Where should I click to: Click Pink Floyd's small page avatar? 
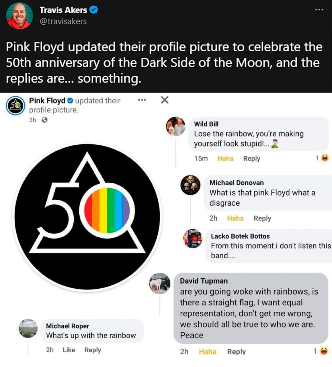click(15, 106)
